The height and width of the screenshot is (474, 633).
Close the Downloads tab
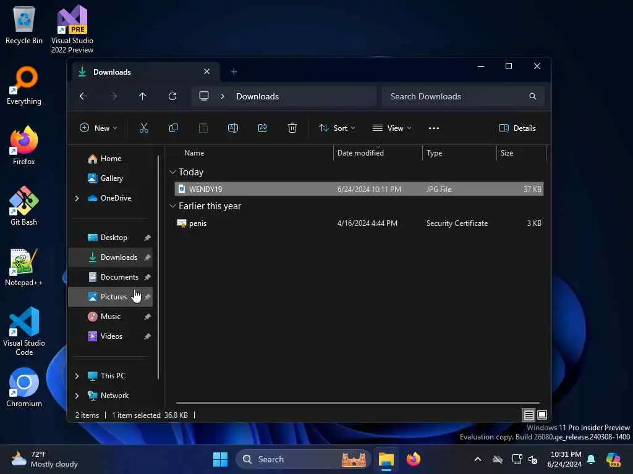pos(206,72)
